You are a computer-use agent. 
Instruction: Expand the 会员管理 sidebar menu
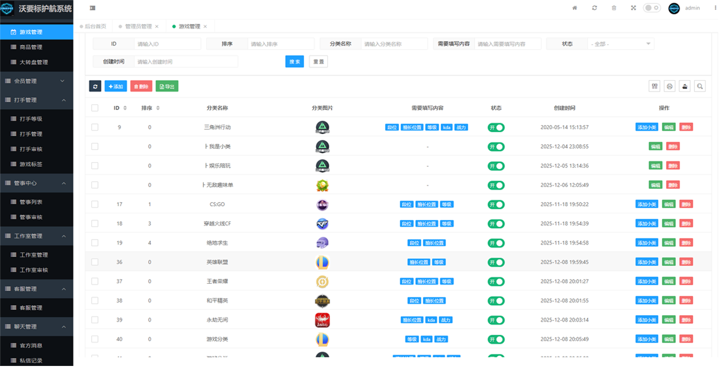[x=37, y=81]
